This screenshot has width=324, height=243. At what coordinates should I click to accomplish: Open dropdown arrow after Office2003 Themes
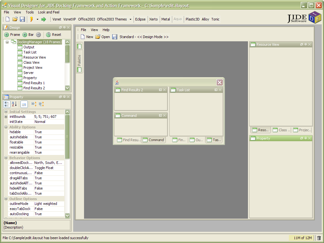(130, 20)
